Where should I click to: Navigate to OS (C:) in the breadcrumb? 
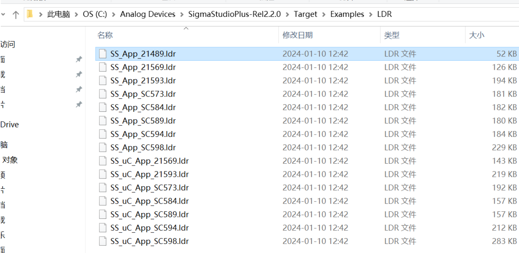click(95, 15)
